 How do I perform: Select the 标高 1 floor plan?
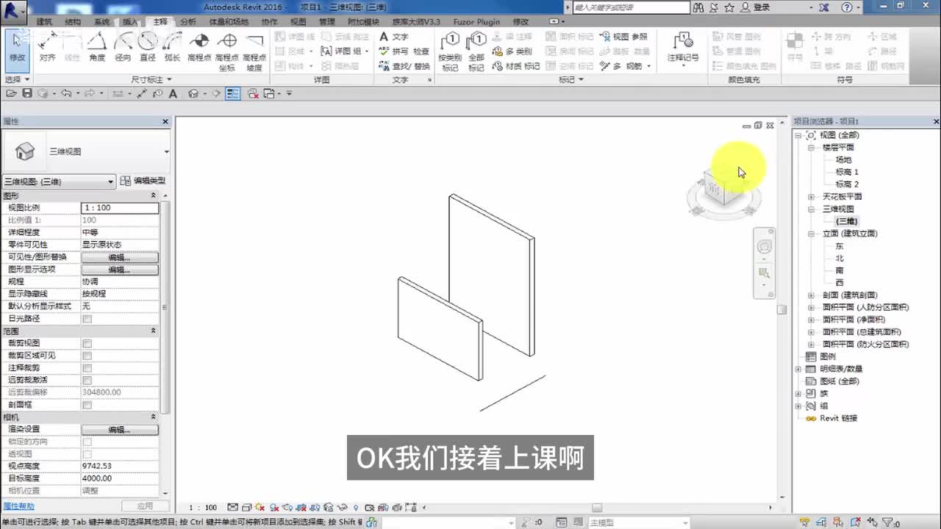(x=847, y=172)
